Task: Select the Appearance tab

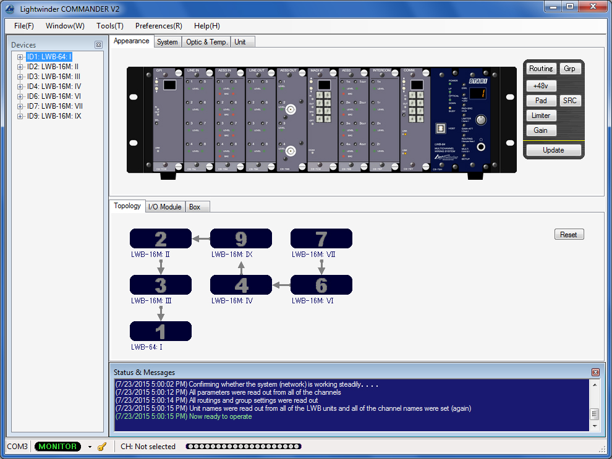Action: (132, 41)
